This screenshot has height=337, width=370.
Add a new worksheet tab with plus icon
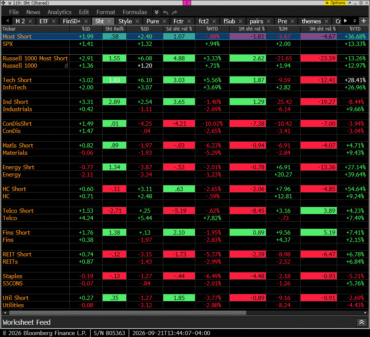click(x=364, y=21)
